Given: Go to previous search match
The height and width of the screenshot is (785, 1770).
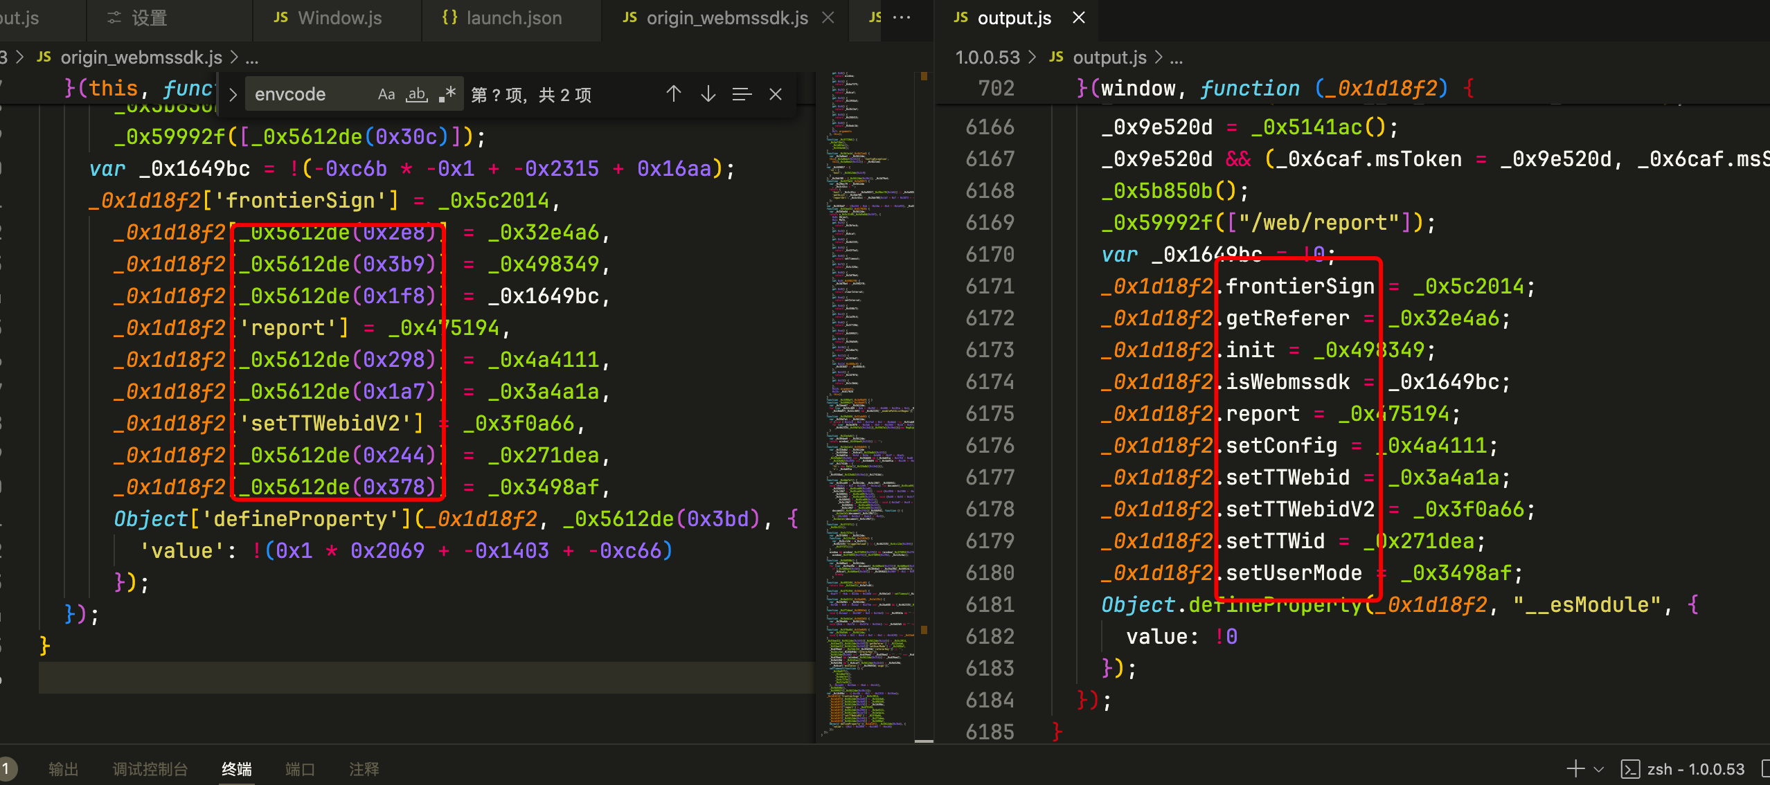Looking at the screenshot, I should pyautogui.click(x=673, y=94).
